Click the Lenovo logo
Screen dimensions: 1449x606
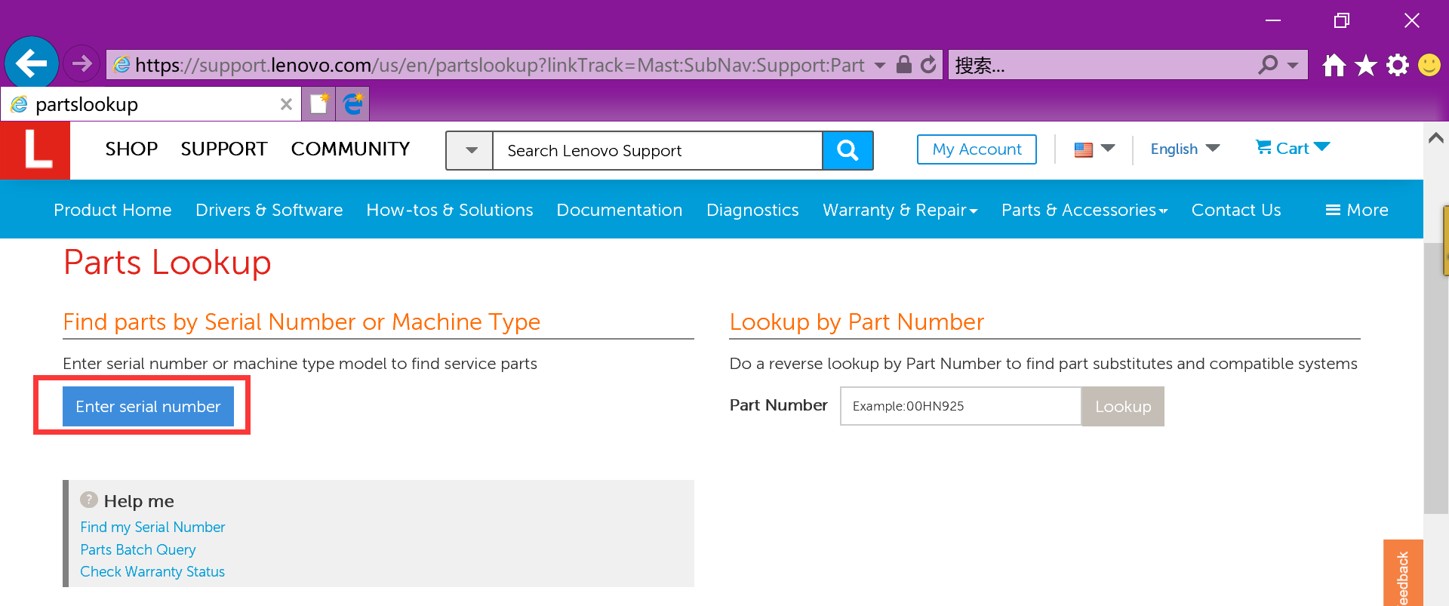[x=35, y=150]
